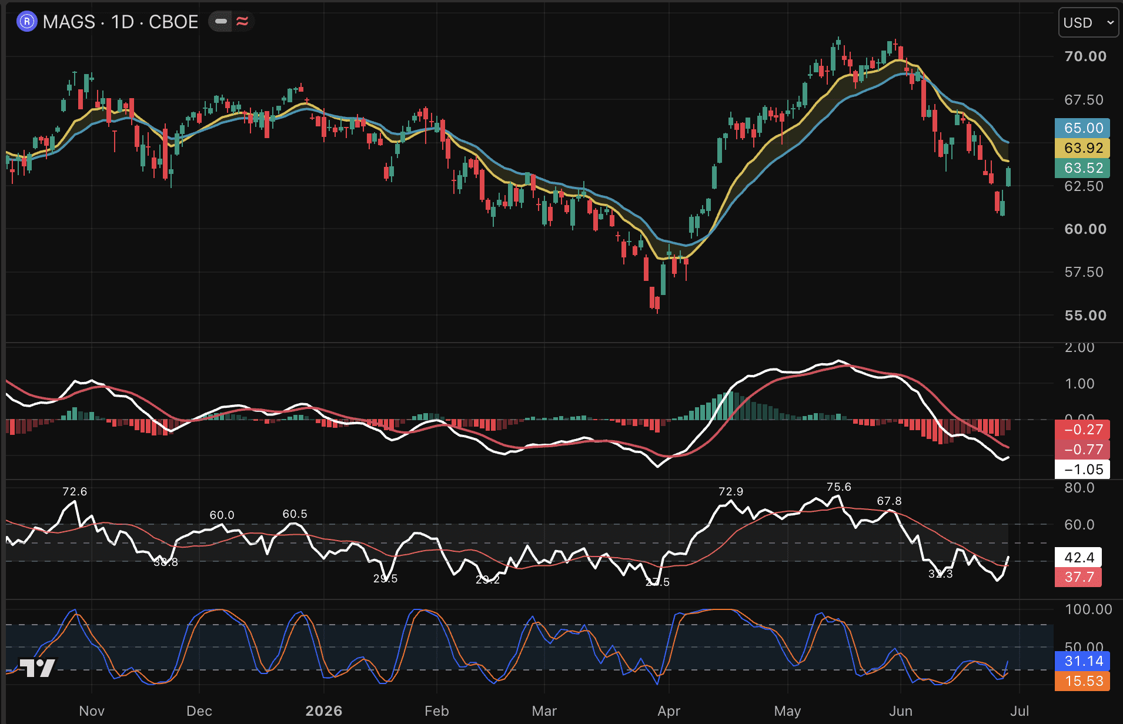Click the MAGS symbol logo icon
This screenshot has width=1123, height=724.
point(27,22)
